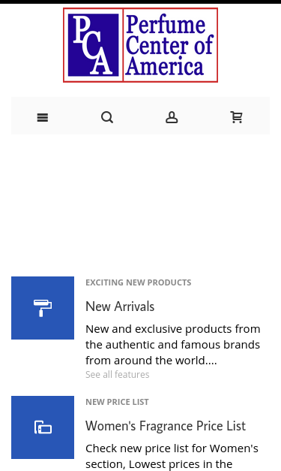281x471 pixels.
Task: Click the See all features link
Action: tap(118, 375)
